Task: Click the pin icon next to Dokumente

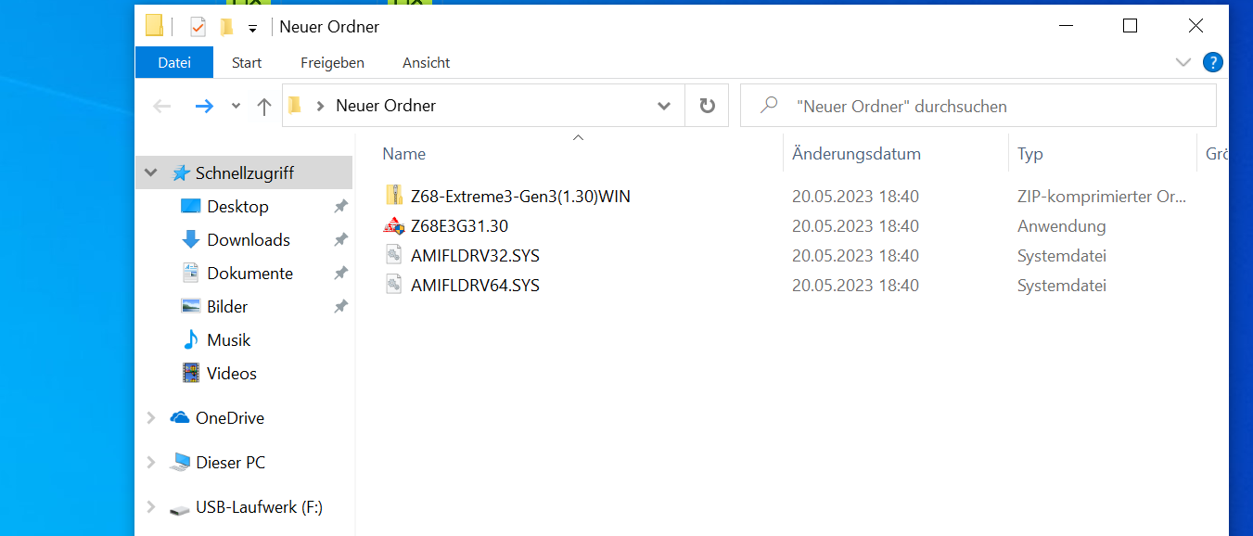Action: 340,274
